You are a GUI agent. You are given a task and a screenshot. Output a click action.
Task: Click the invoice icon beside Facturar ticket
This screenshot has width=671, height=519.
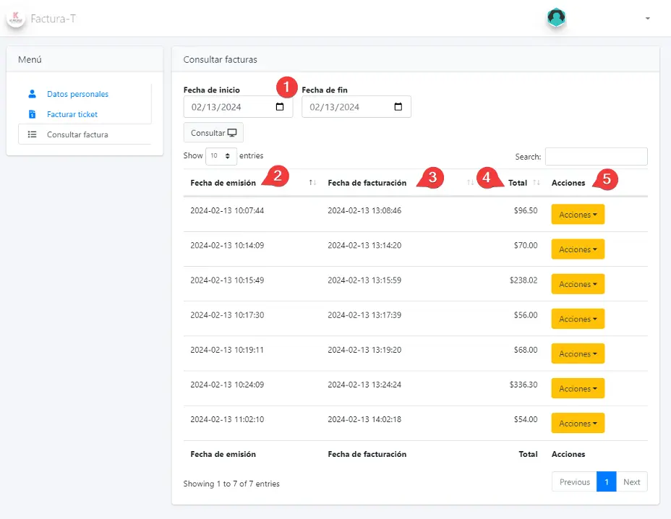(x=32, y=114)
